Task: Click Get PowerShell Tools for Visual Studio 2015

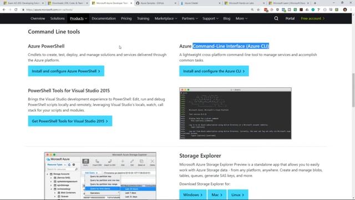Action: 70,121
